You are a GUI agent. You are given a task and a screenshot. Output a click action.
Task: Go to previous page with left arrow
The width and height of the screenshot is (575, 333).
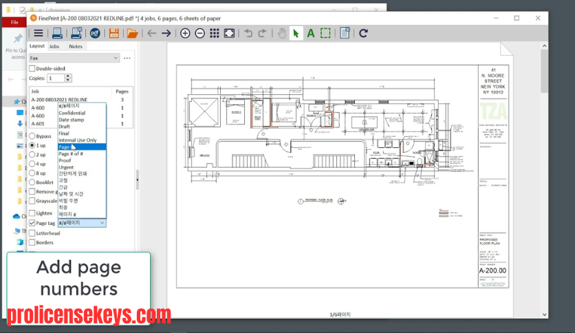pos(151,34)
